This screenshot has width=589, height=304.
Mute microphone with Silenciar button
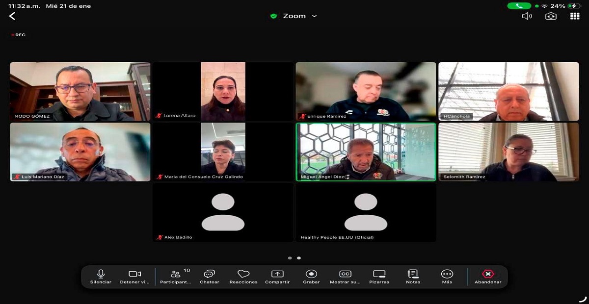(101, 277)
